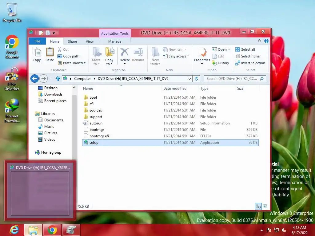Open the Manage tab
This screenshot has width=315, height=236.
pyautogui.click(x=115, y=41)
